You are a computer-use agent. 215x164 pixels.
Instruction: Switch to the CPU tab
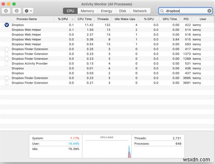[x=70, y=11]
